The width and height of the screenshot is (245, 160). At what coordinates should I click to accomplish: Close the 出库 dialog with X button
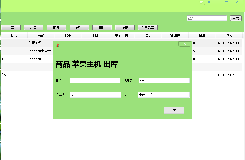coord(185,44)
